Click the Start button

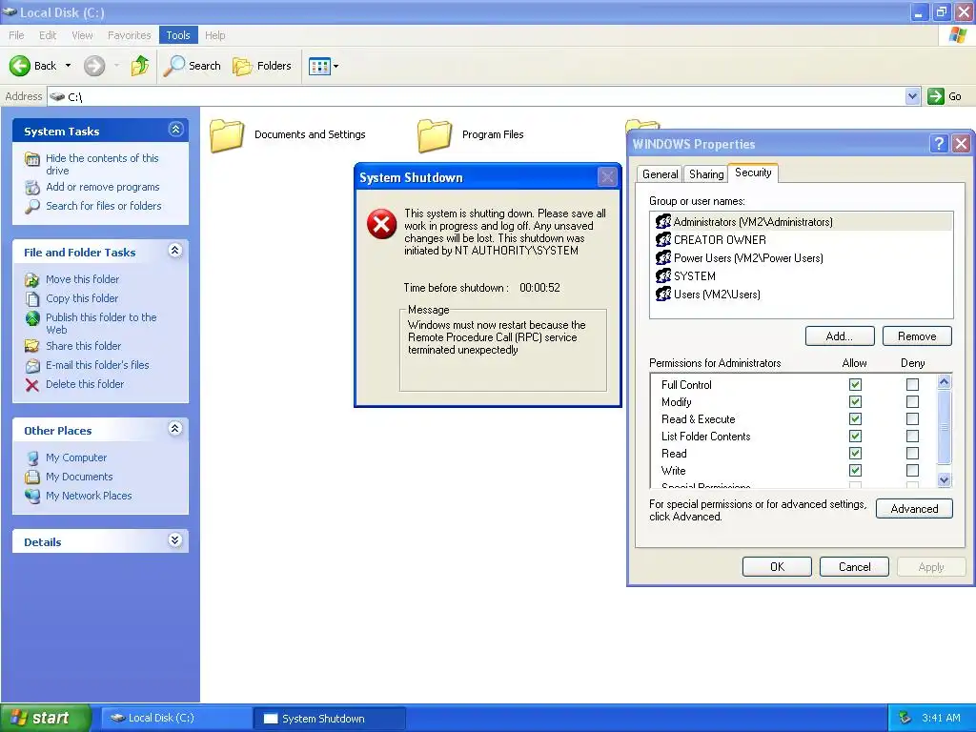(45, 718)
